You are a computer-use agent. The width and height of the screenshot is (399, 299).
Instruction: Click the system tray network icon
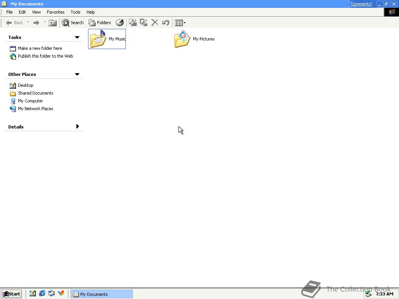click(x=369, y=294)
